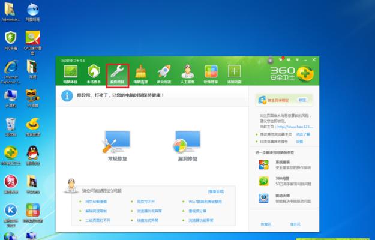Click the 360安全卫士 logo
This screenshot has width=375, height=240.
[x=292, y=73]
